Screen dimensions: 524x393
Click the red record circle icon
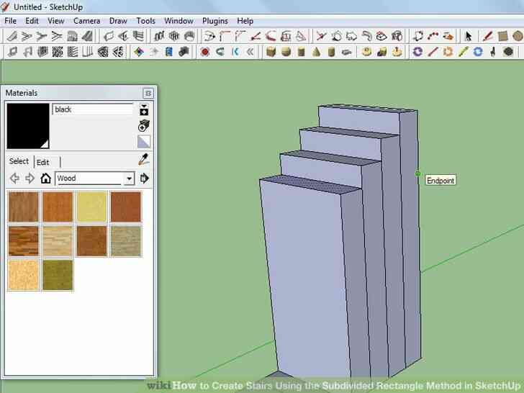[x=205, y=52]
